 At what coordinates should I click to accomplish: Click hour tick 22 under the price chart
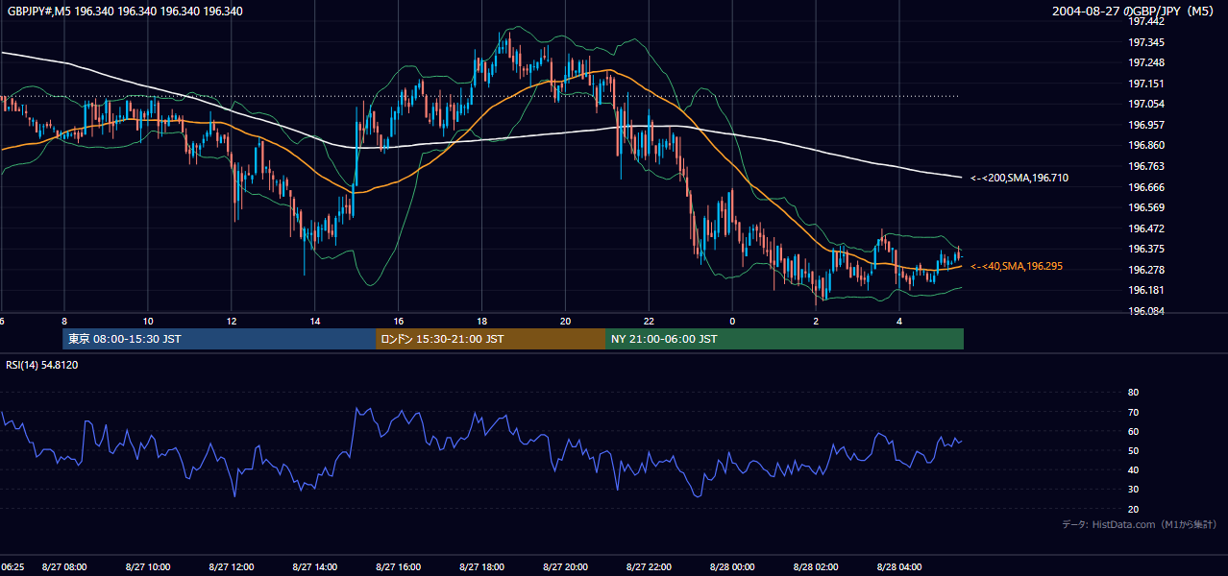(649, 321)
